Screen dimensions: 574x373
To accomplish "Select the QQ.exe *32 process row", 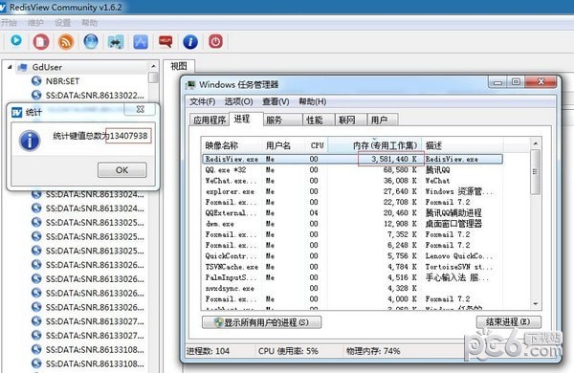I will [352, 170].
